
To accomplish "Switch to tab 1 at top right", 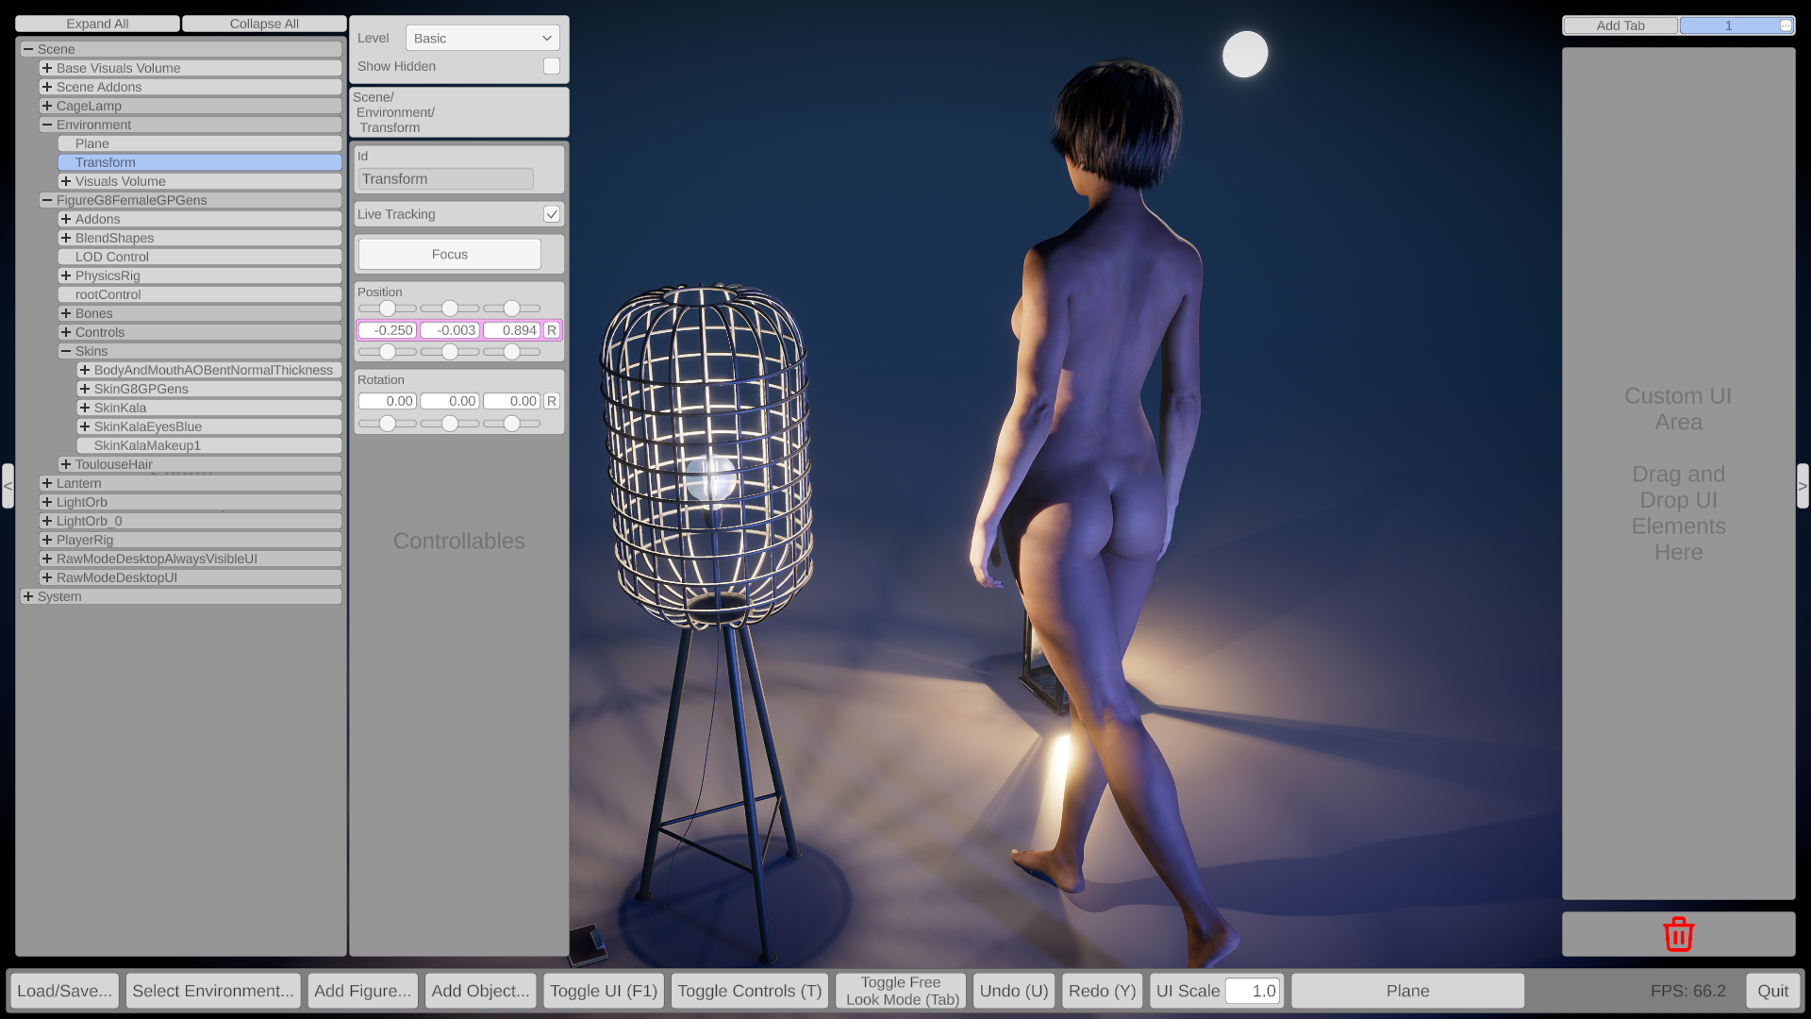I will [x=1729, y=25].
